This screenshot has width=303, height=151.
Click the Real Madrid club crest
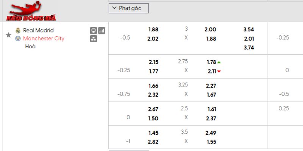[18, 31]
